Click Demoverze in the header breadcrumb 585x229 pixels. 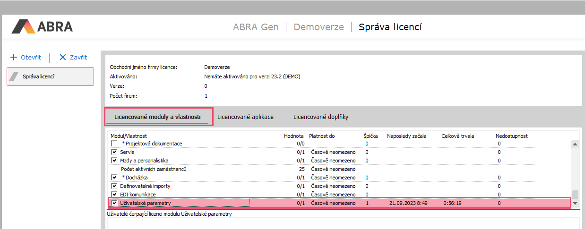click(318, 27)
